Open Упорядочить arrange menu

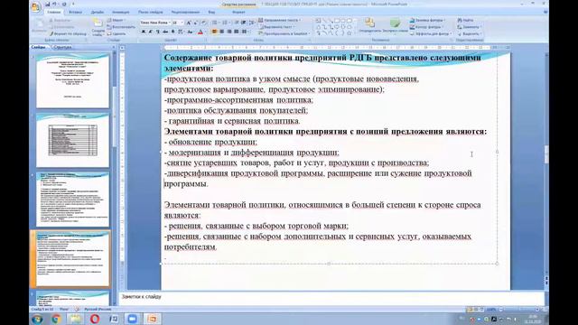click(369, 25)
